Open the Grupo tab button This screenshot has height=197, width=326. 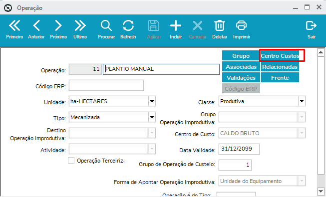pyautogui.click(x=241, y=56)
